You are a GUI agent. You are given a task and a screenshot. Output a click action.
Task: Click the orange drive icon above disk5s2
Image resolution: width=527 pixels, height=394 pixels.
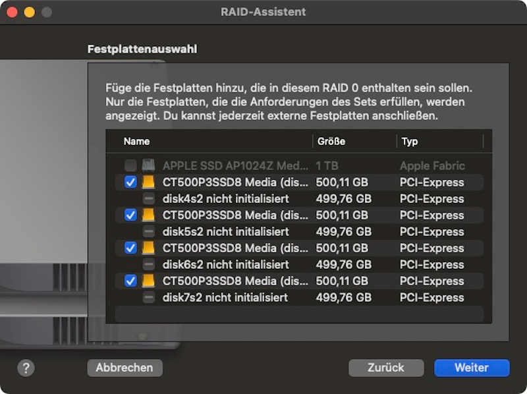148,215
